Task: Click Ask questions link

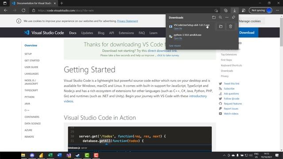Action: pyautogui.click(x=231, y=94)
